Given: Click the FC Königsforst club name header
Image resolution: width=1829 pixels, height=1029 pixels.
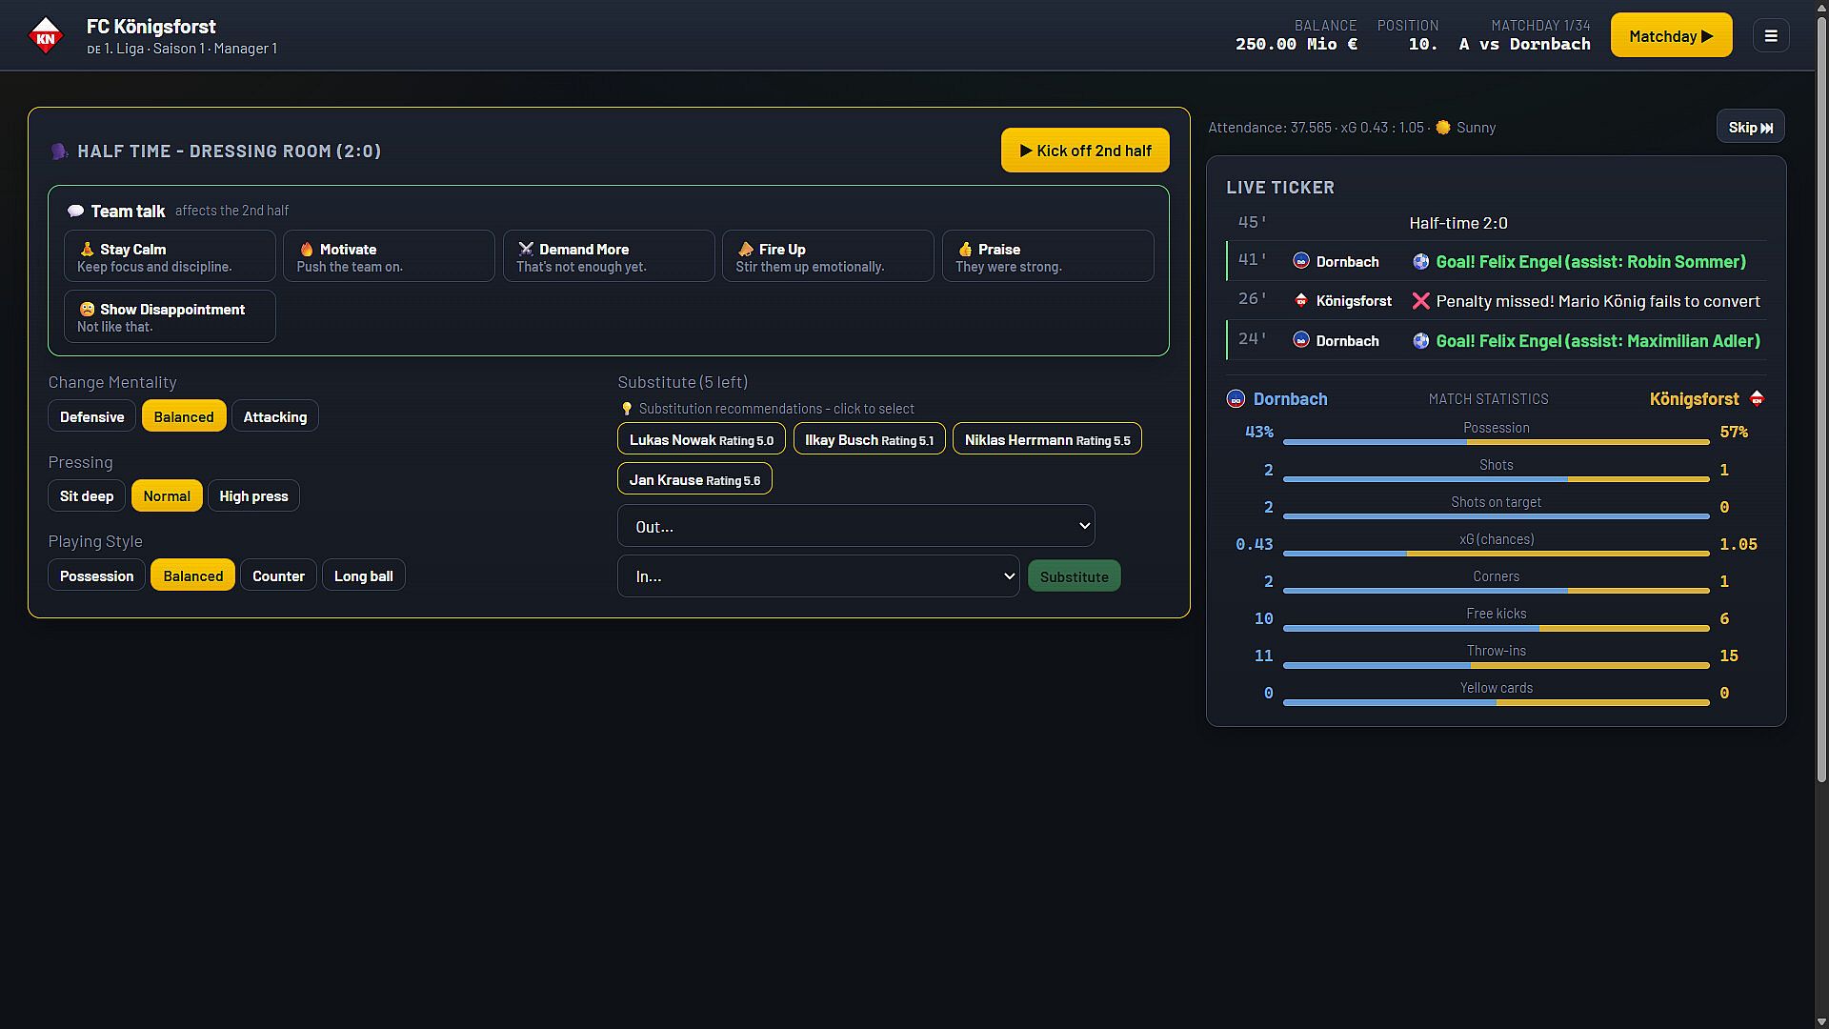Looking at the screenshot, I should (151, 27).
